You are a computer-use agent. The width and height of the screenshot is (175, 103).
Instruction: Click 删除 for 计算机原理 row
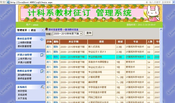coord(56,77)
